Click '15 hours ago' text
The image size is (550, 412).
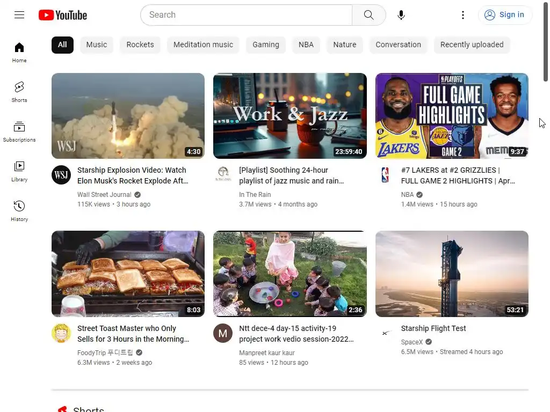459,204
